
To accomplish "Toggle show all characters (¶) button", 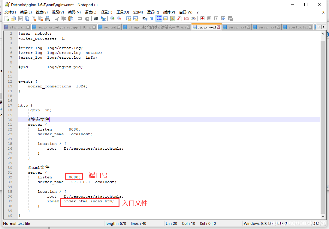I will click(x=152, y=19).
